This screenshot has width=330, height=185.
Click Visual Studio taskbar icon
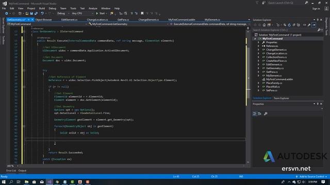tap(49, 182)
